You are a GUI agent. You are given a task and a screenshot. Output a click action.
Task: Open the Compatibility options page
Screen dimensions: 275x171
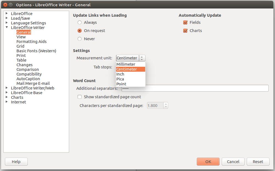29,74
